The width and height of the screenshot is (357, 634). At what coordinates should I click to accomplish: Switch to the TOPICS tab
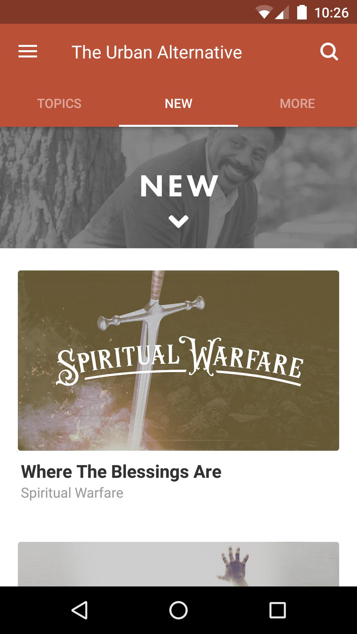point(59,103)
